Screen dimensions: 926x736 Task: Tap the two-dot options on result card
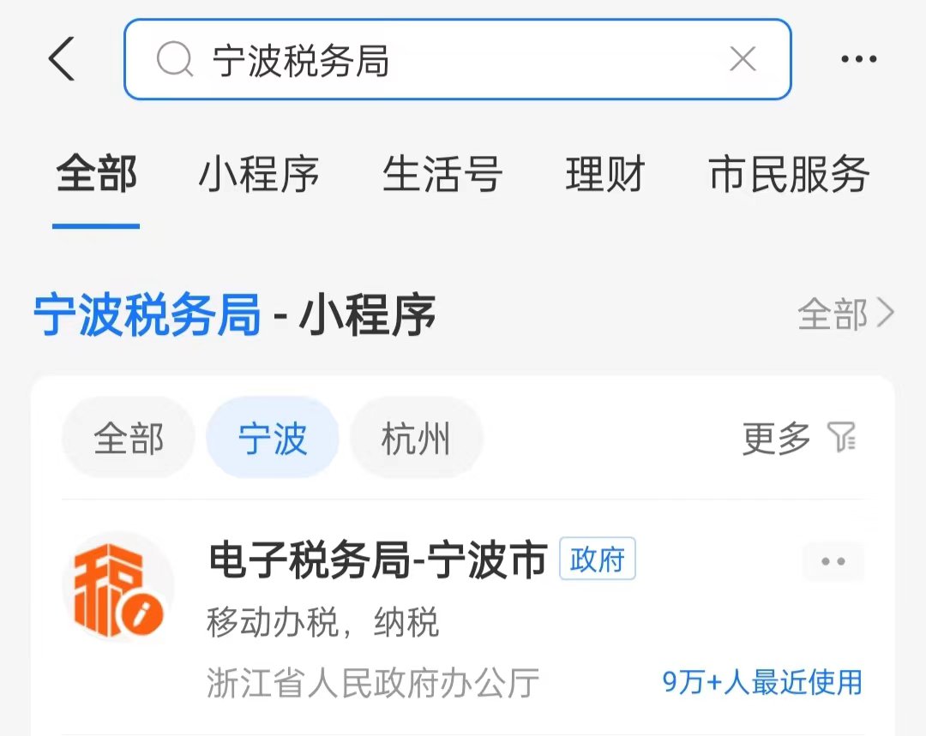[x=833, y=560]
